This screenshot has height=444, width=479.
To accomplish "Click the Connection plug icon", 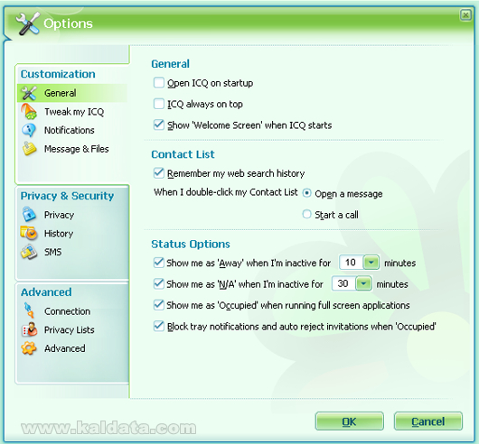I will [29, 310].
